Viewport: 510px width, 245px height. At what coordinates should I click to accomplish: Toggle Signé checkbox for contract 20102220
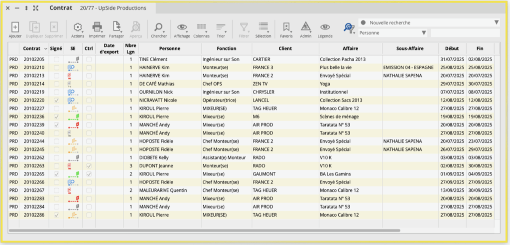point(56,100)
